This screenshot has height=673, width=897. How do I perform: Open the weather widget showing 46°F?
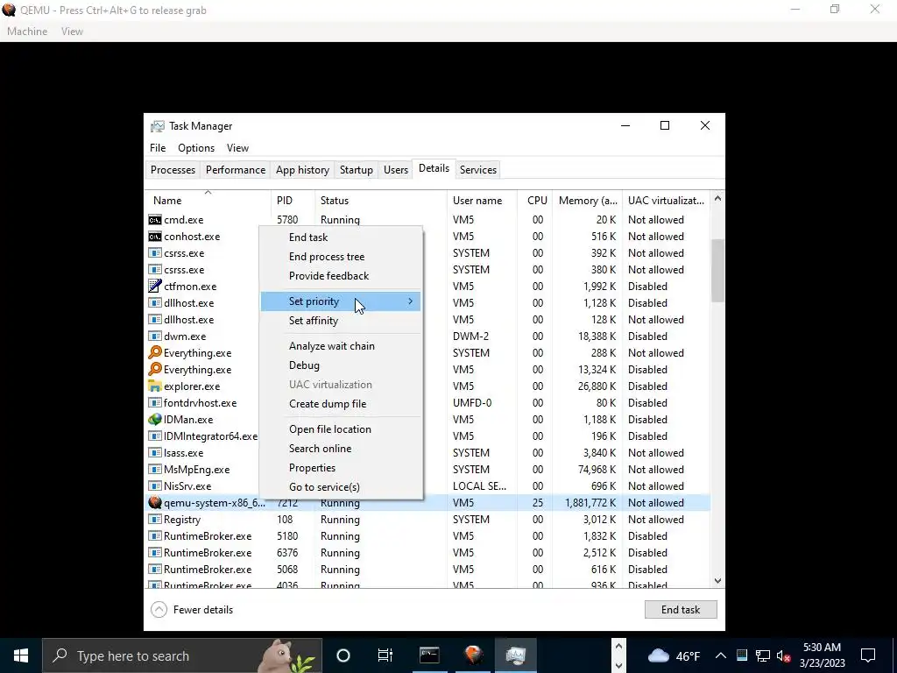(x=674, y=655)
